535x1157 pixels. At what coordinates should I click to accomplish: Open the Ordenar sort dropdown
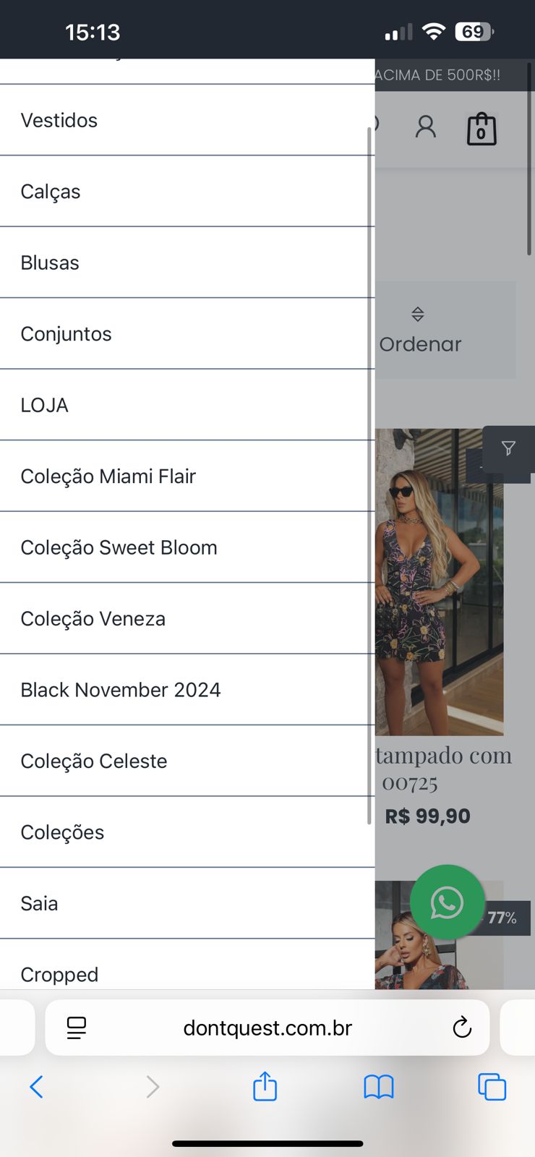(x=421, y=331)
